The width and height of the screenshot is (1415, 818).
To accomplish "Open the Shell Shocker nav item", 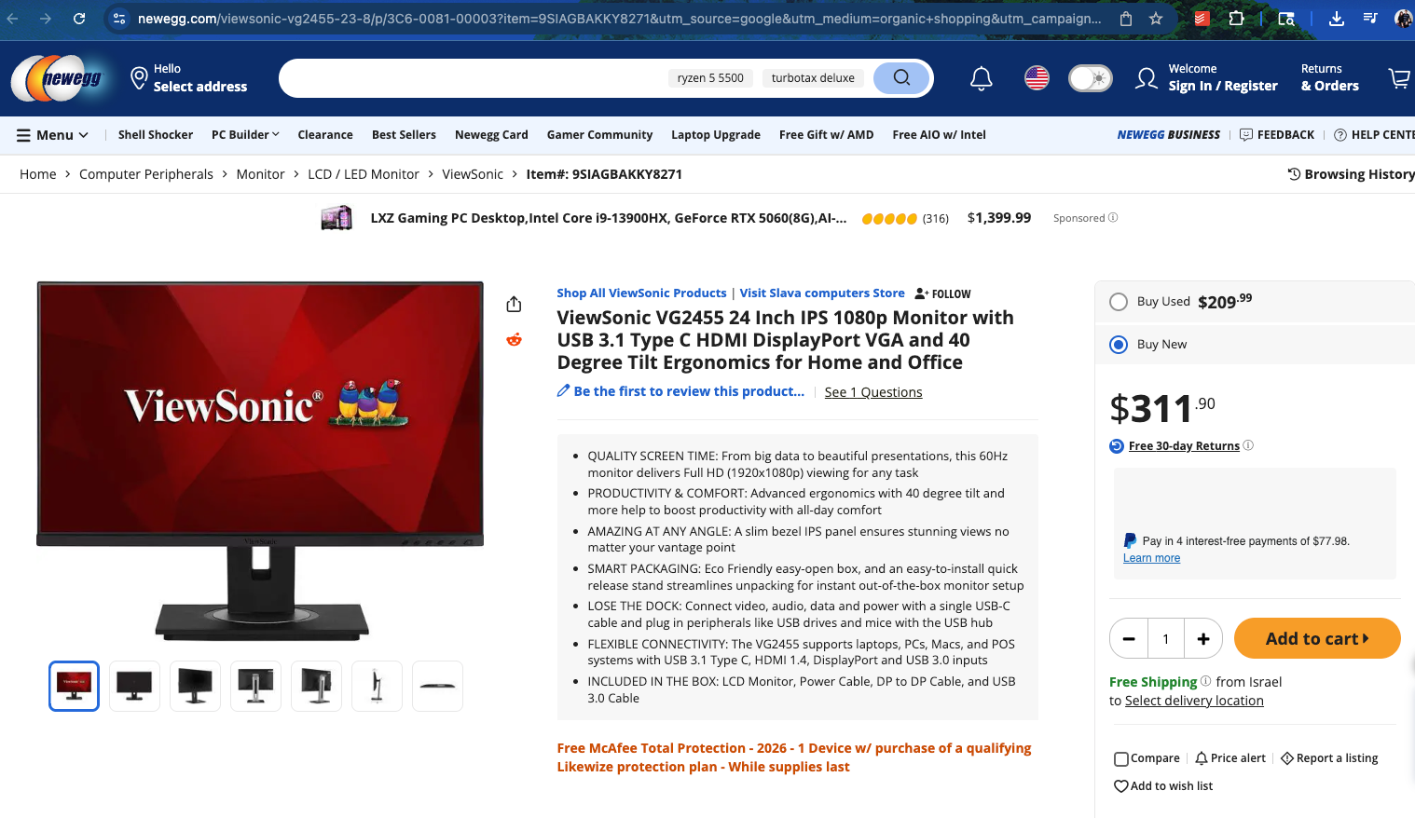I will [156, 135].
